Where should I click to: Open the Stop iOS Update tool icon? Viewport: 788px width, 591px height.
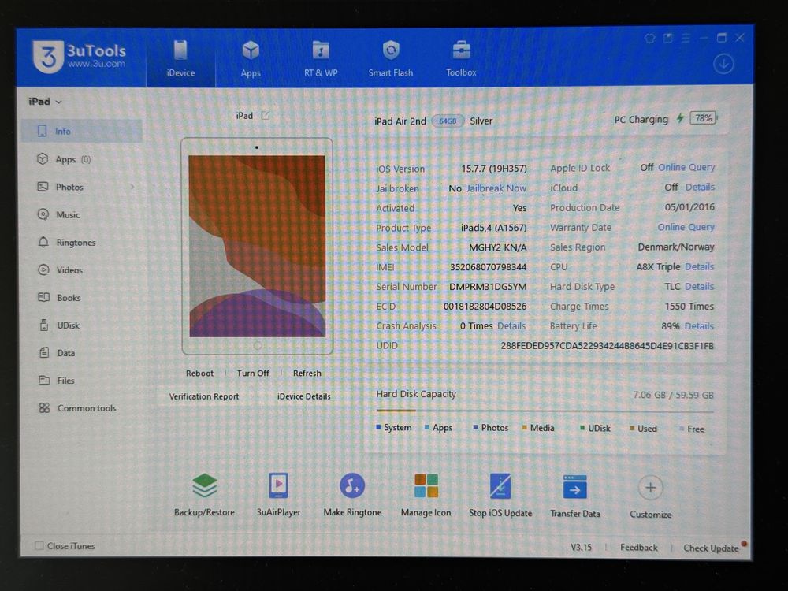pyautogui.click(x=500, y=486)
